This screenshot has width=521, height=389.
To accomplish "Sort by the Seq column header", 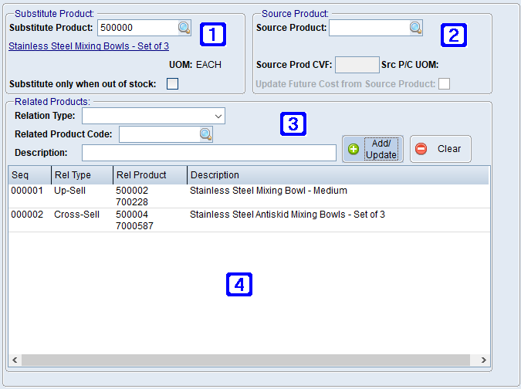I will point(29,175).
